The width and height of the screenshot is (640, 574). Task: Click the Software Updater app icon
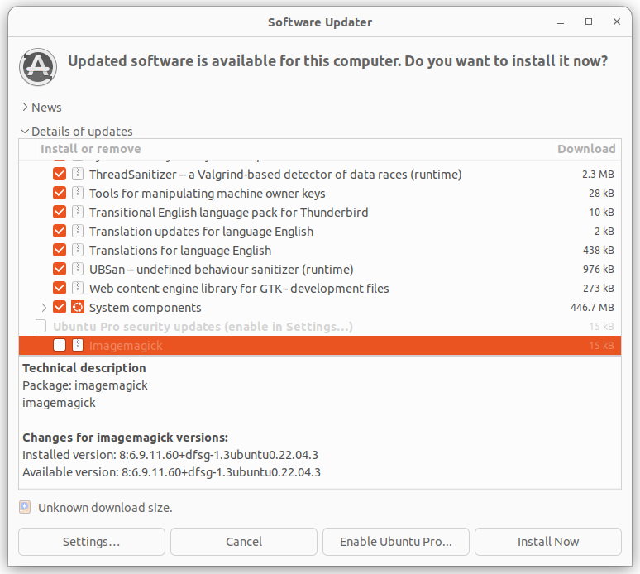tap(38, 66)
